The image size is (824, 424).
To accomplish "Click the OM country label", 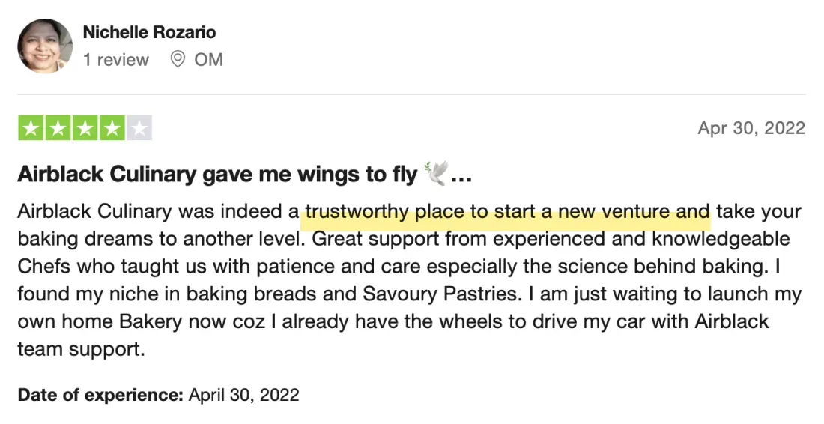I will pyautogui.click(x=209, y=59).
